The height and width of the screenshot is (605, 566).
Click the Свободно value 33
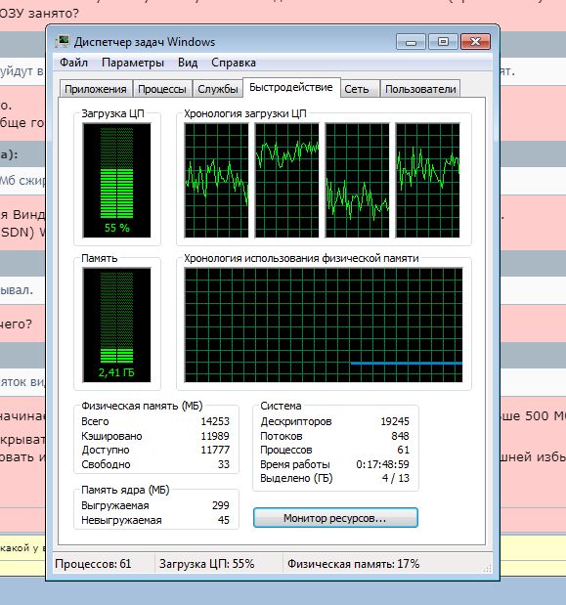224,464
